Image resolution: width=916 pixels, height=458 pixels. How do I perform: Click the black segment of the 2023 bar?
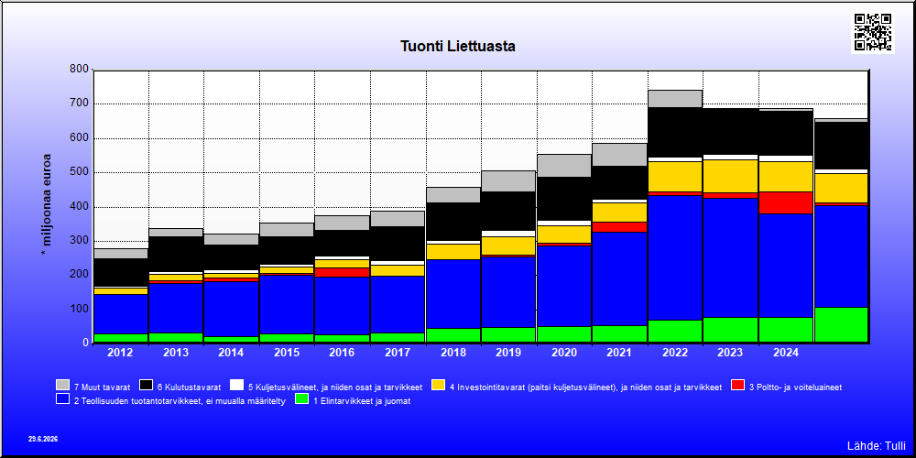(730, 131)
